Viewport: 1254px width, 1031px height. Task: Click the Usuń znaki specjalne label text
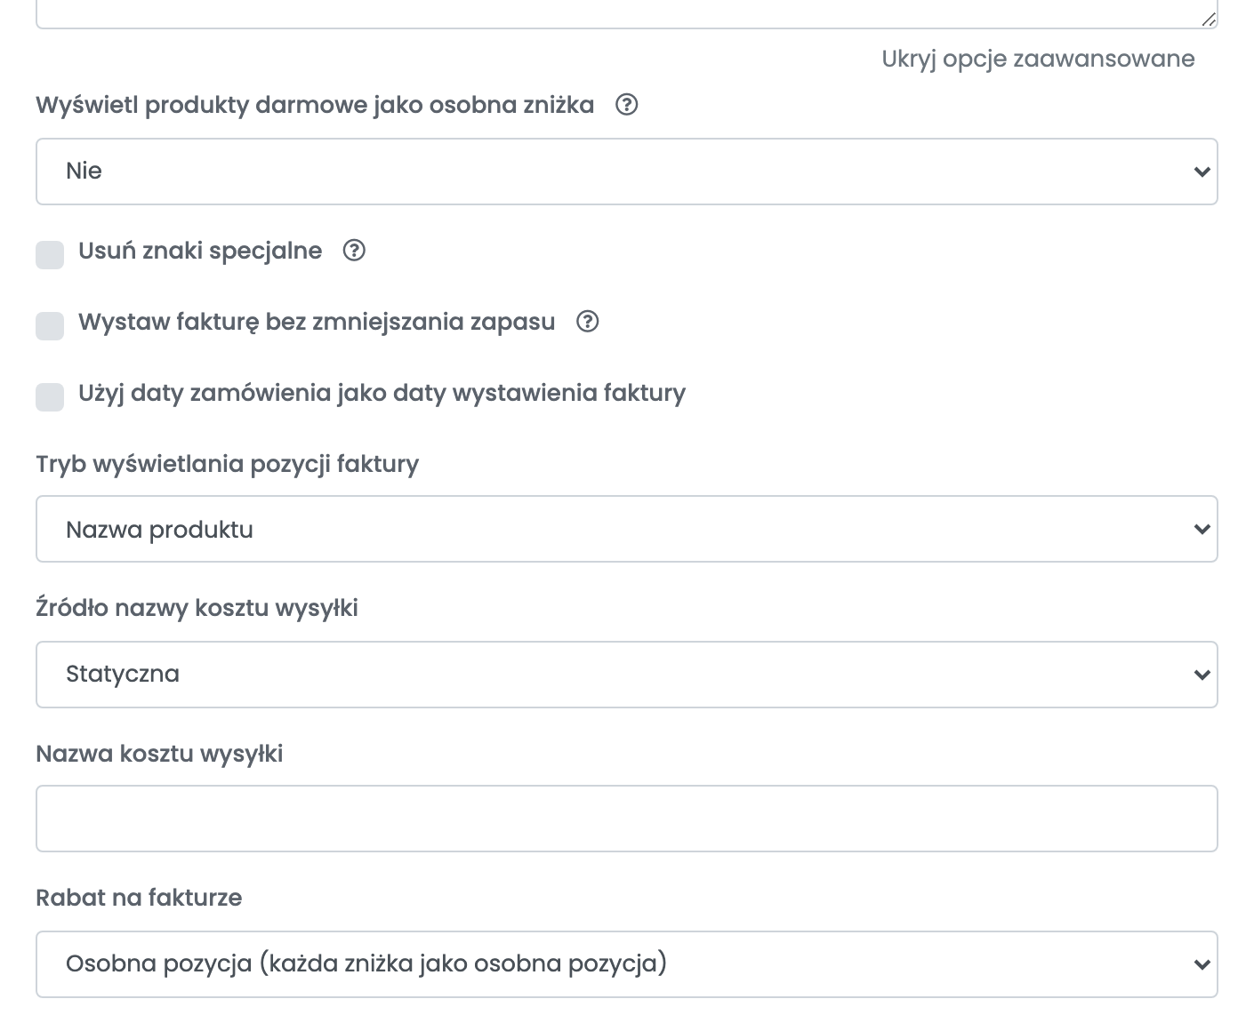click(200, 251)
